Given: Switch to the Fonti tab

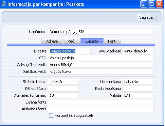Looking at the screenshot, I should pos(112,41).
